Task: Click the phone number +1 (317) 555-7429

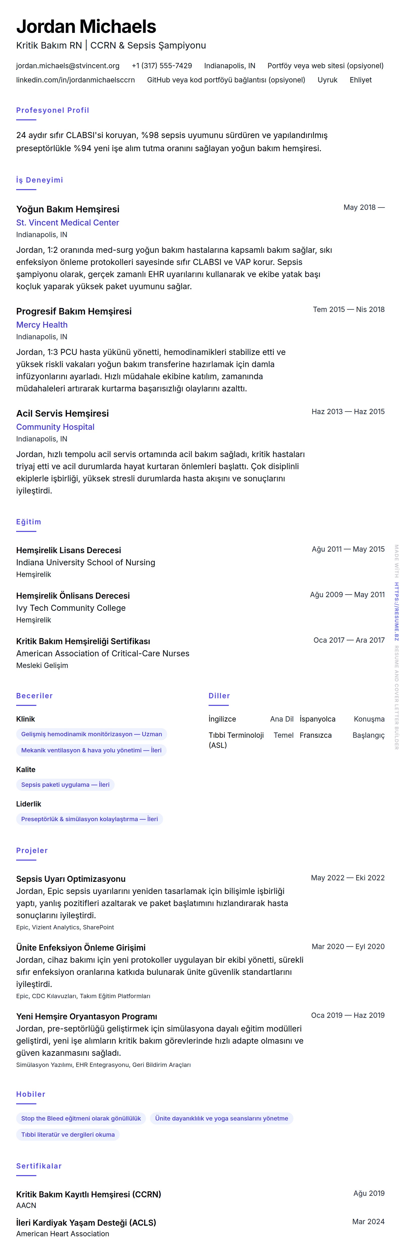Action: pyautogui.click(x=162, y=66)
